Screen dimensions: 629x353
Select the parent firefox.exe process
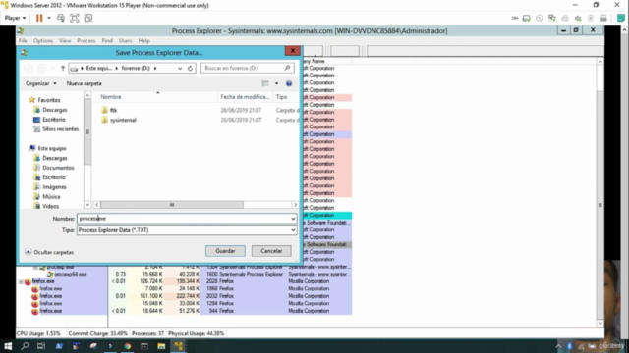(x=43, y=281)
